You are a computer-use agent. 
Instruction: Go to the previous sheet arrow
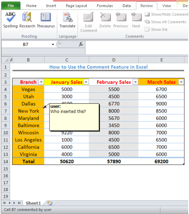pos(9,203)
